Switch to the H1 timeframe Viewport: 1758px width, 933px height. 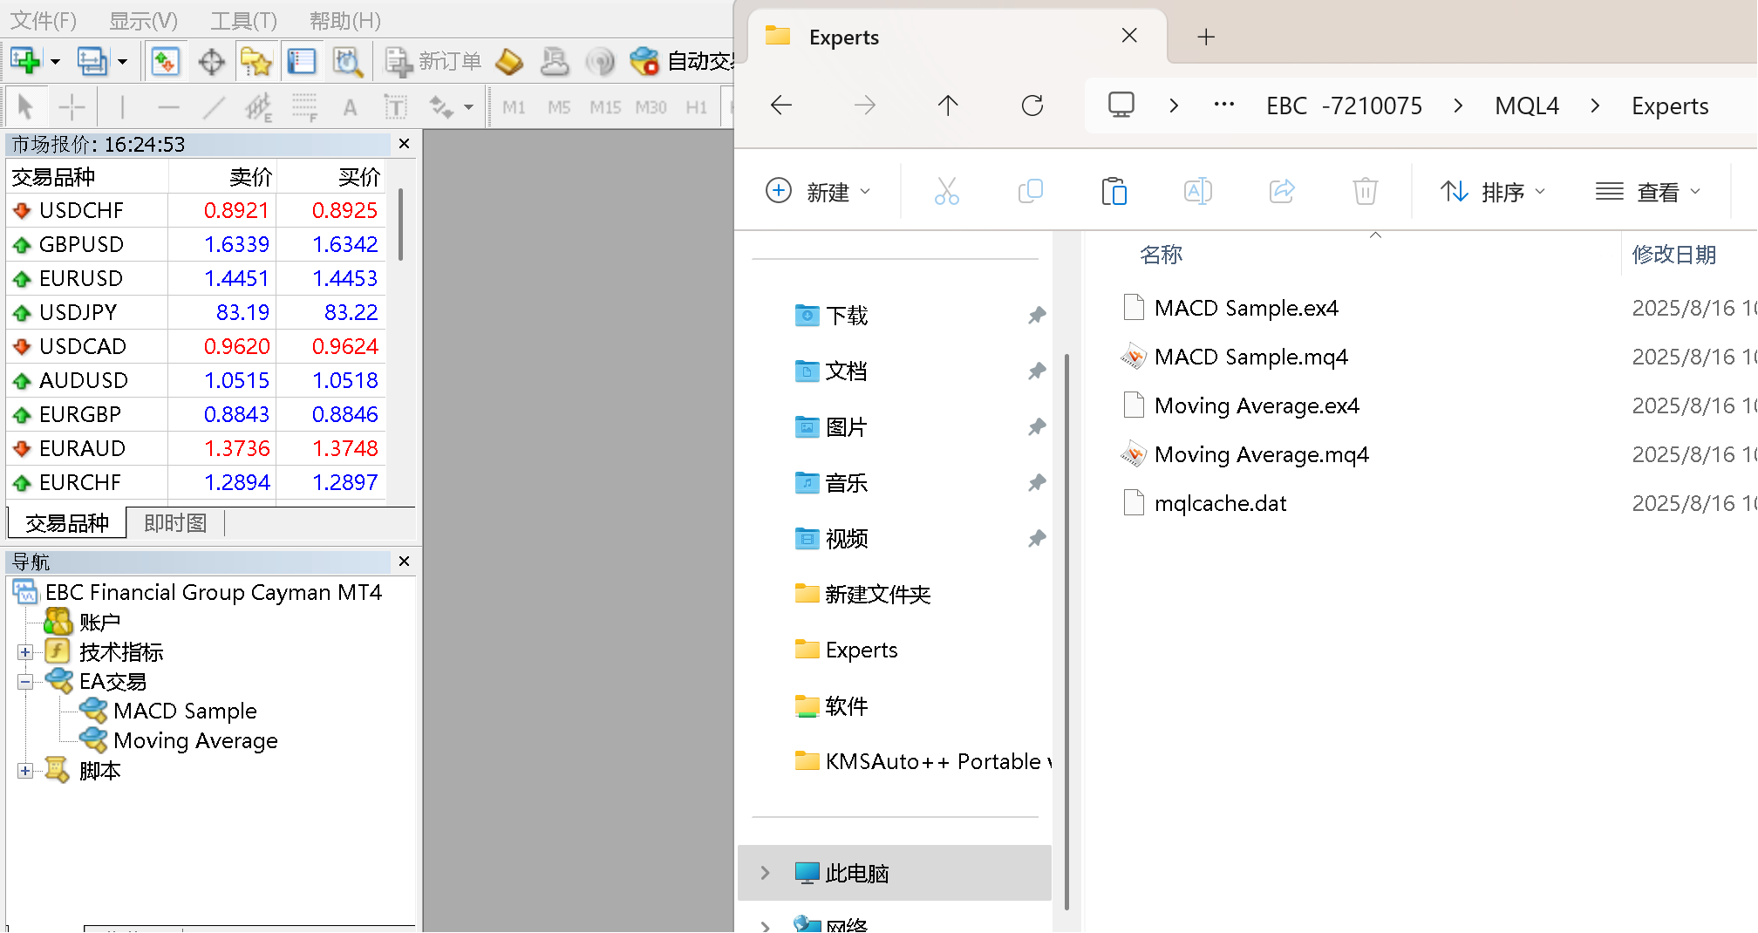coord(696,107)
